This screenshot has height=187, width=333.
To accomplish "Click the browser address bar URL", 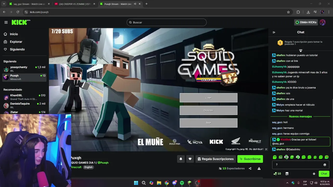I will click(x=39, y=12).
